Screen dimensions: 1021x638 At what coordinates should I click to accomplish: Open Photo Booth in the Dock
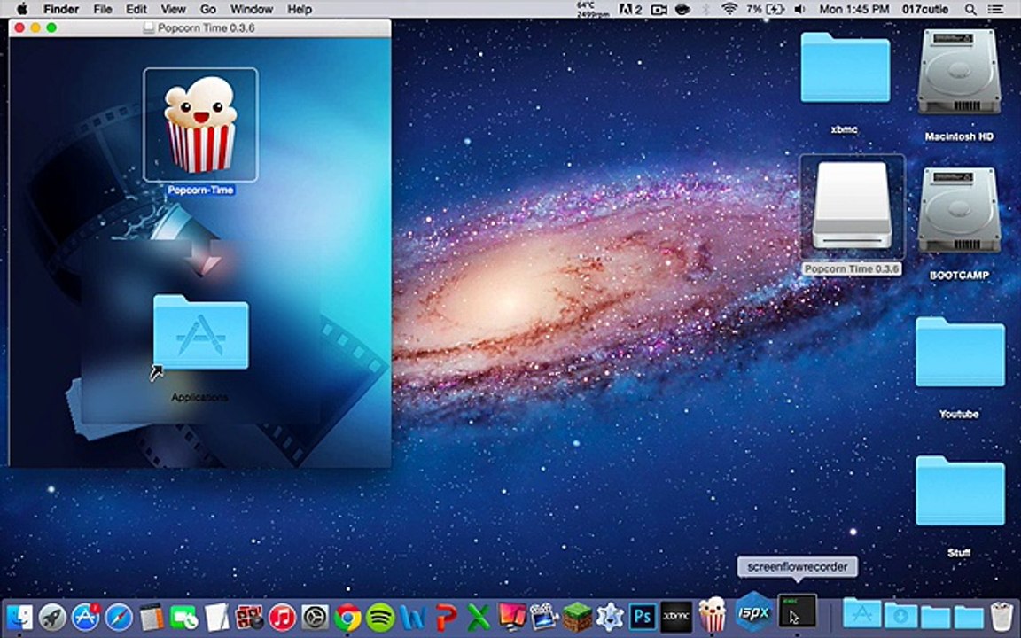[x=249, y=617]
